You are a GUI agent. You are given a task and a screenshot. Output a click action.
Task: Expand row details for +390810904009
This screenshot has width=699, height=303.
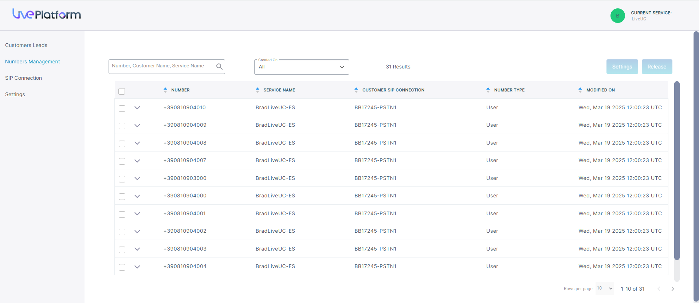[x=137, y=126]
